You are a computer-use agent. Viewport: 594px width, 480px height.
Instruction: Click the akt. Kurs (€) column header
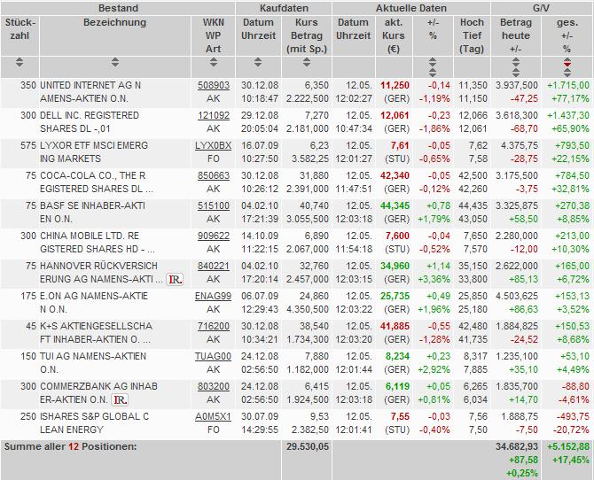394,35
